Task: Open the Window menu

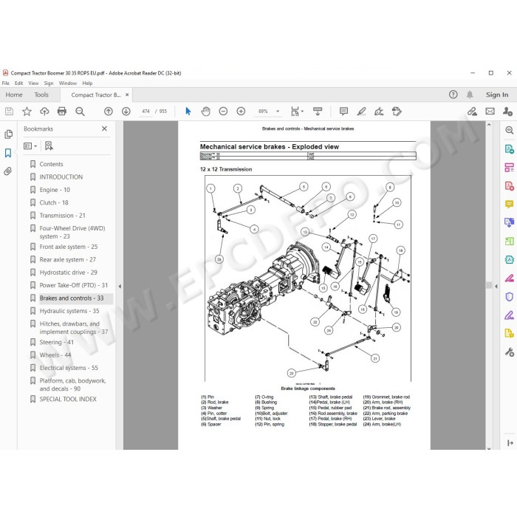Action: [68, 83]
